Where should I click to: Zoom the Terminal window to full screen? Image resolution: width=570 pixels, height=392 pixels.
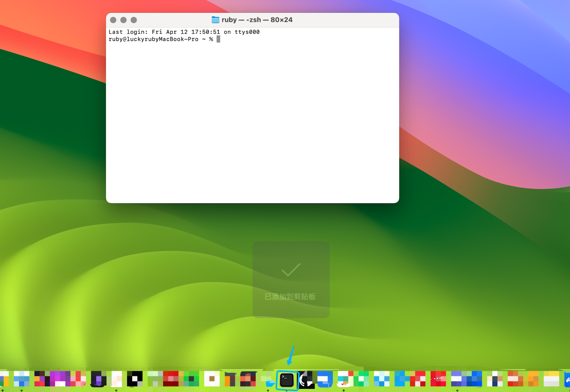click(x=134, y=20)
